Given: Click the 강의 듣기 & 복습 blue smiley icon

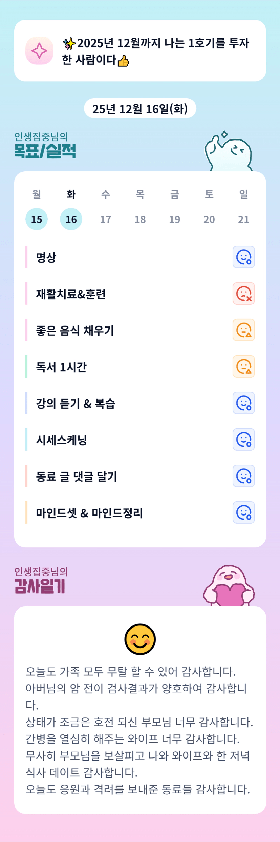Looking at the screenshot, I should click(x=243, y=403).
